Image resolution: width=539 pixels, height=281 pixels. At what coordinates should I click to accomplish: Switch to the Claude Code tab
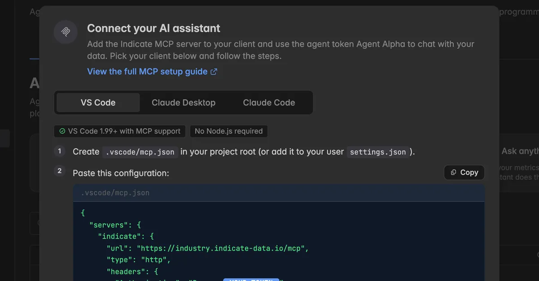(269, 103)
